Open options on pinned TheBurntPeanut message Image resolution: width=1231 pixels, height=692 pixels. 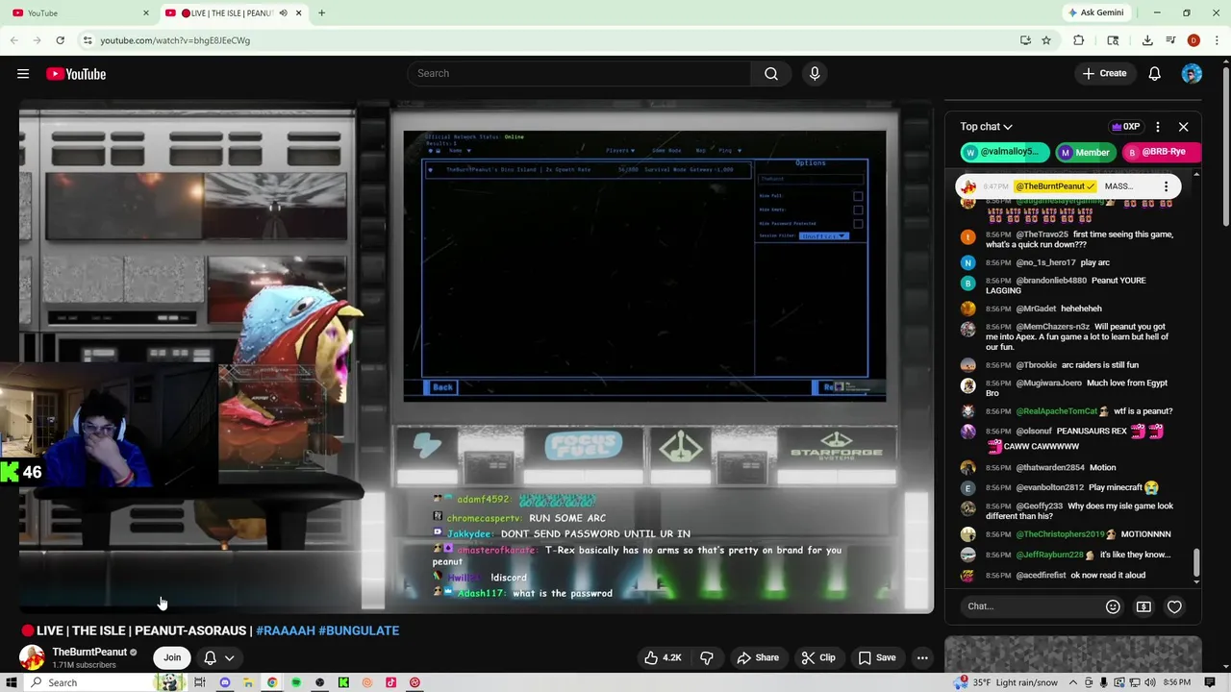[x=1166, y=186]
